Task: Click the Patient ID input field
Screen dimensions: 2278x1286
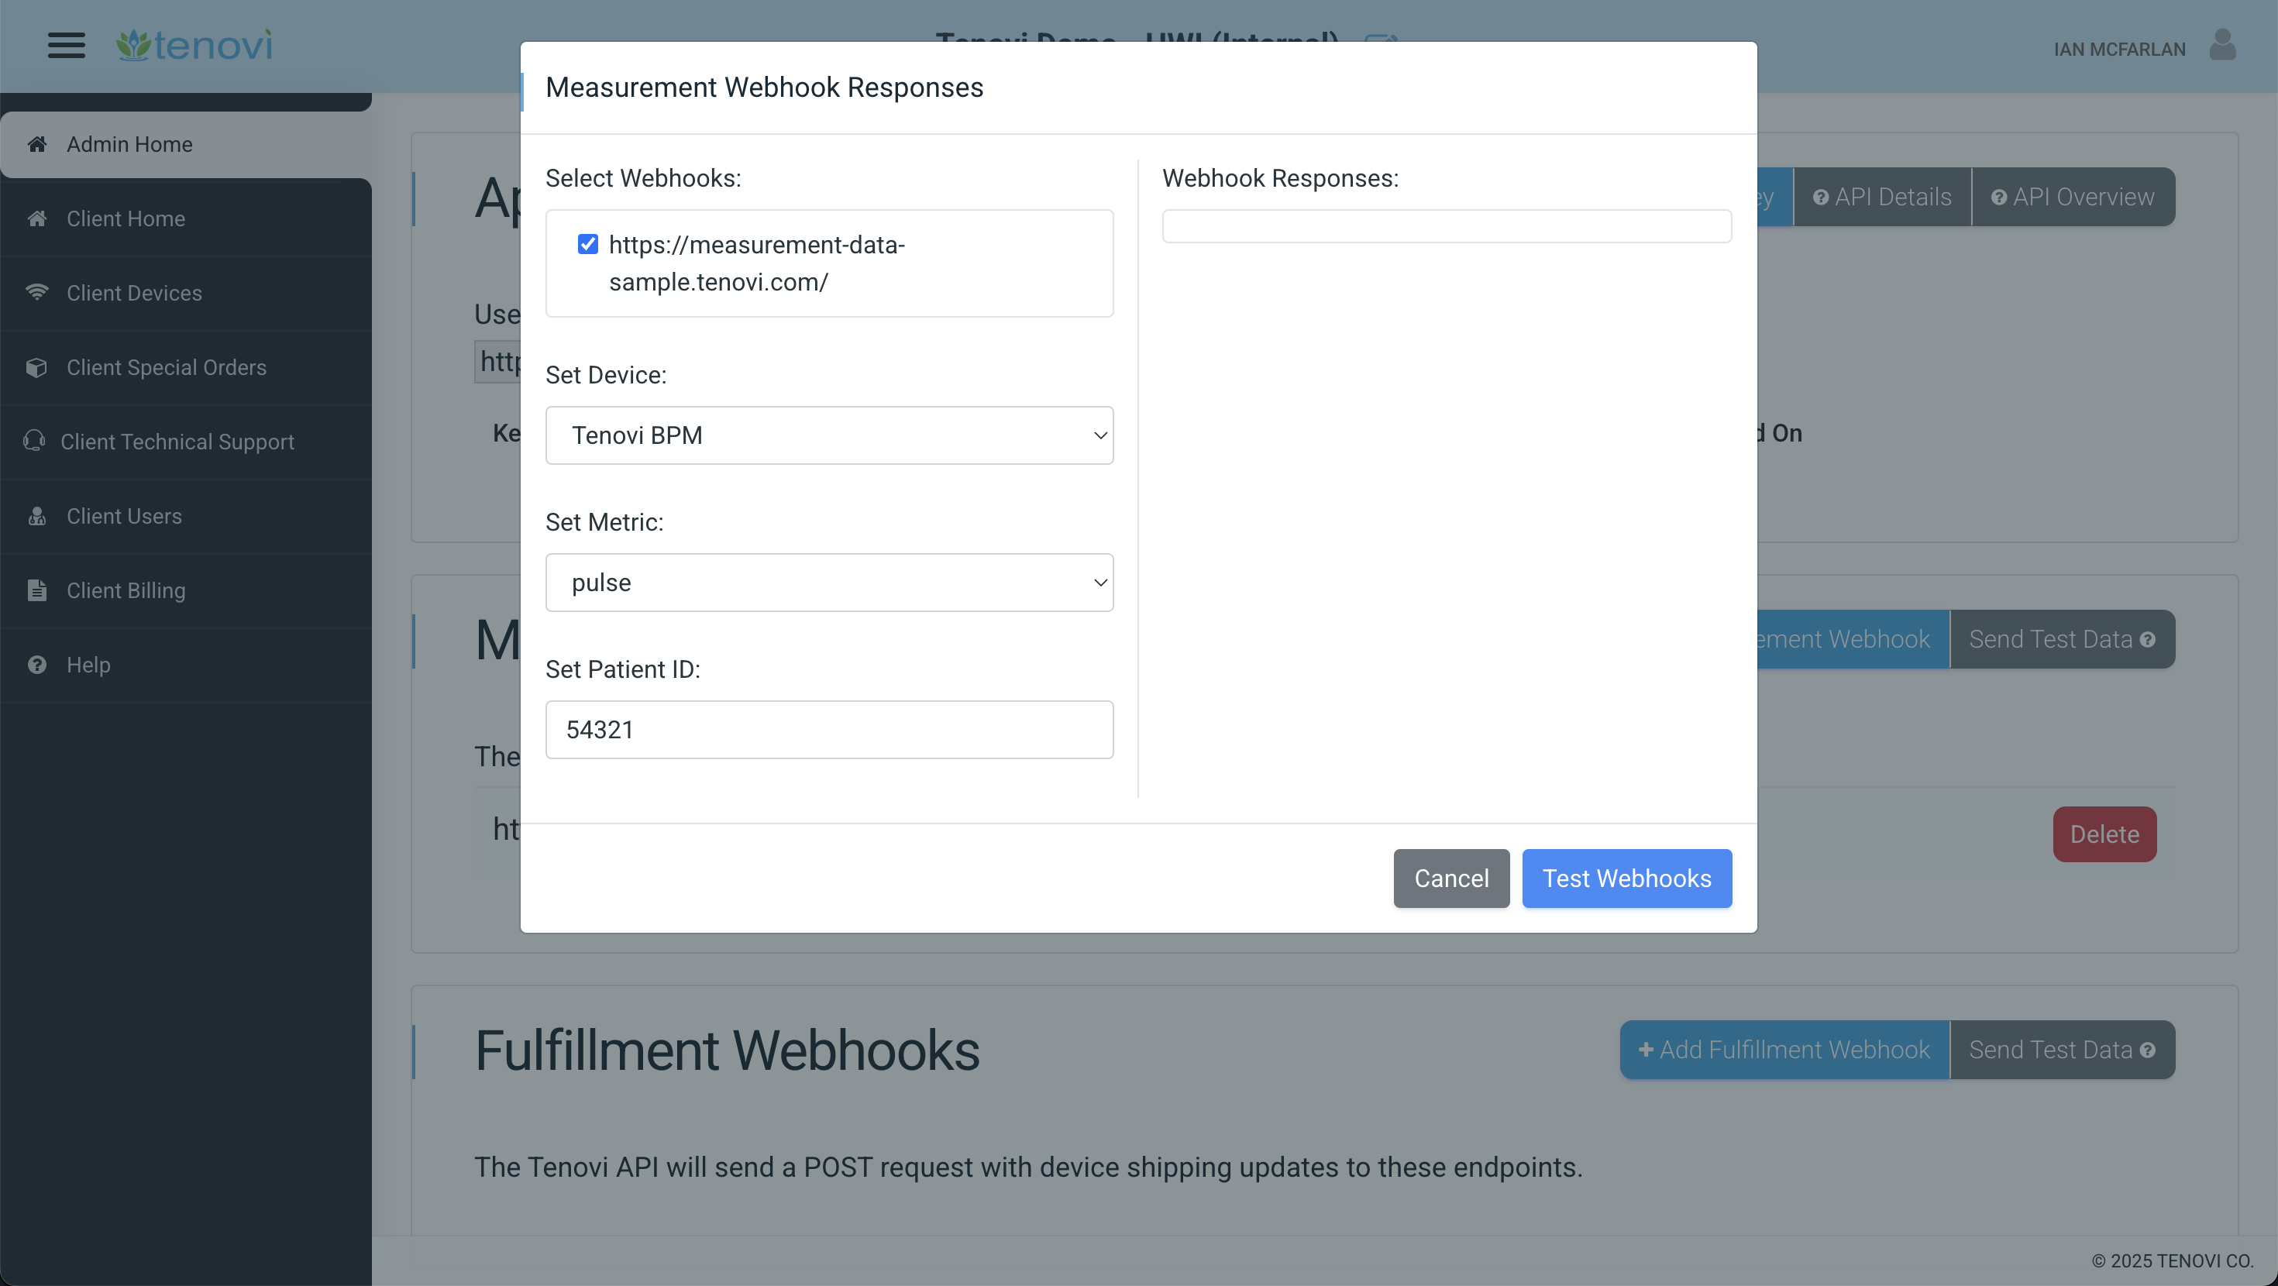Action: point(829,729)
